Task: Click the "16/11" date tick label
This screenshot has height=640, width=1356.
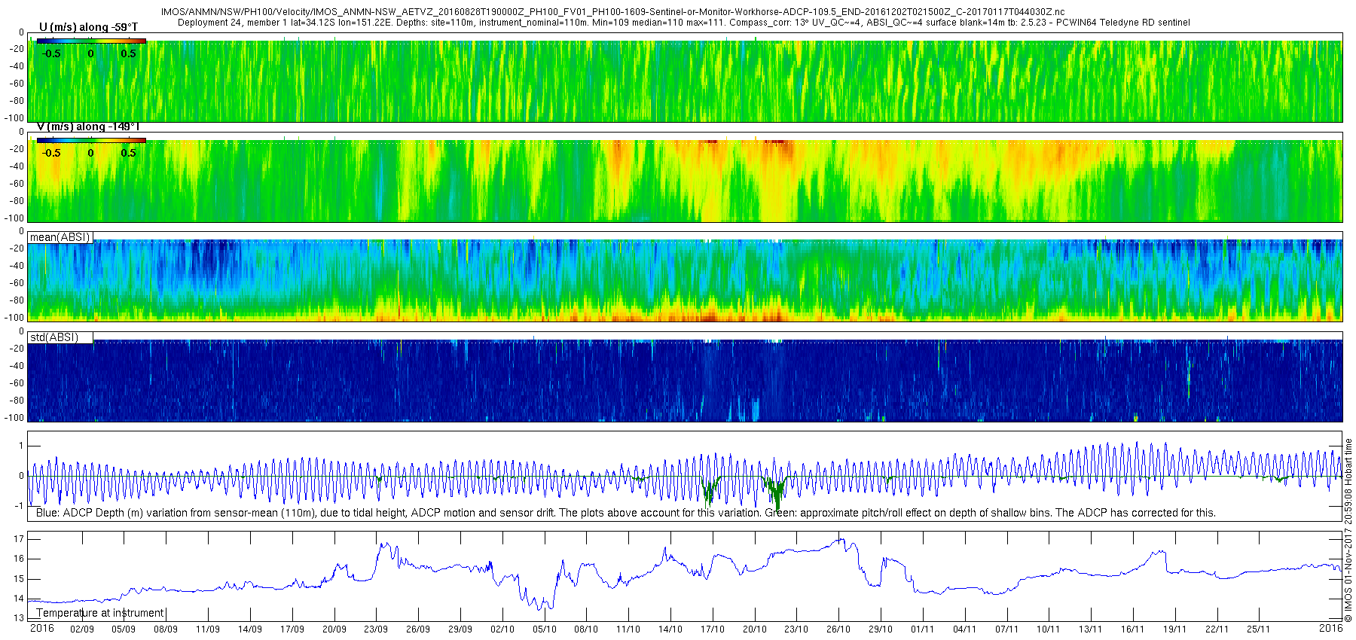Action: tap(1133, 629)
